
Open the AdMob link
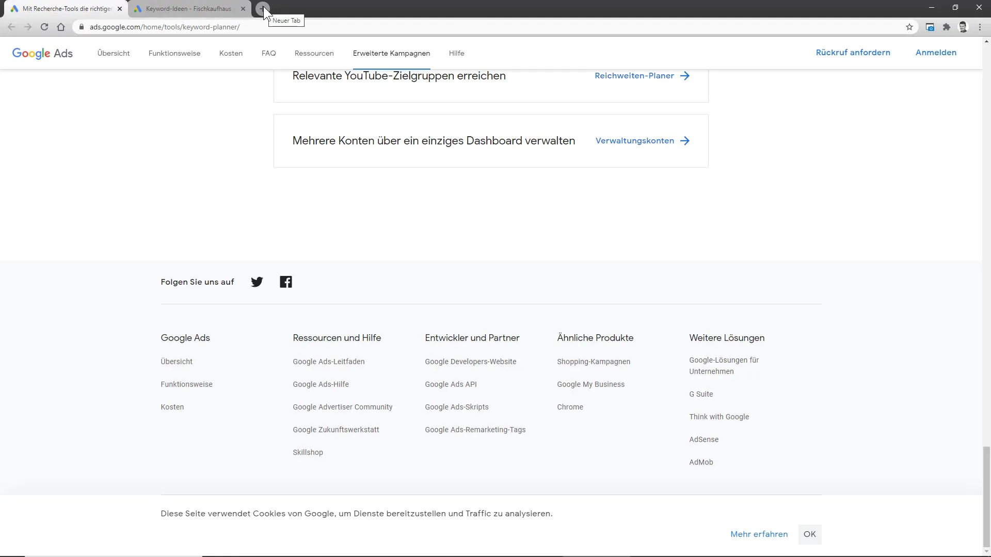pos(701,462)
